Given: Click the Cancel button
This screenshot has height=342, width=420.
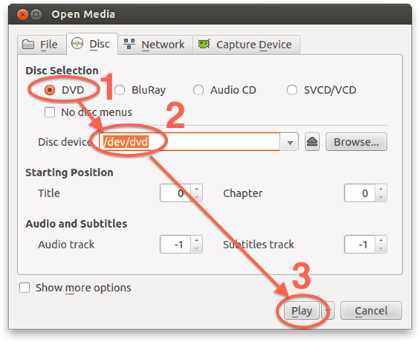Looking at the screenshot, I should coord(371,311).
